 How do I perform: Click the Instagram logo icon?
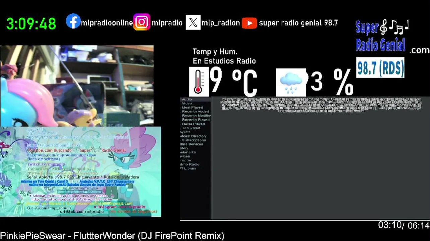tap(142, 22)
